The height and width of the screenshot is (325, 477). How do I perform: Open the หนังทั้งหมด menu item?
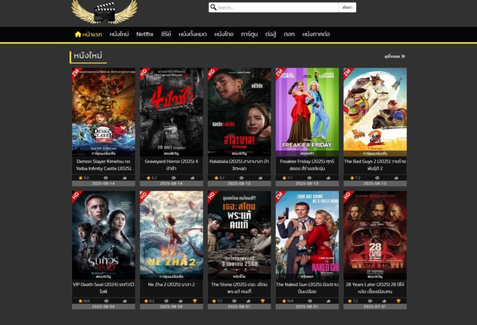pyautogui.click(x=193, y=34)
